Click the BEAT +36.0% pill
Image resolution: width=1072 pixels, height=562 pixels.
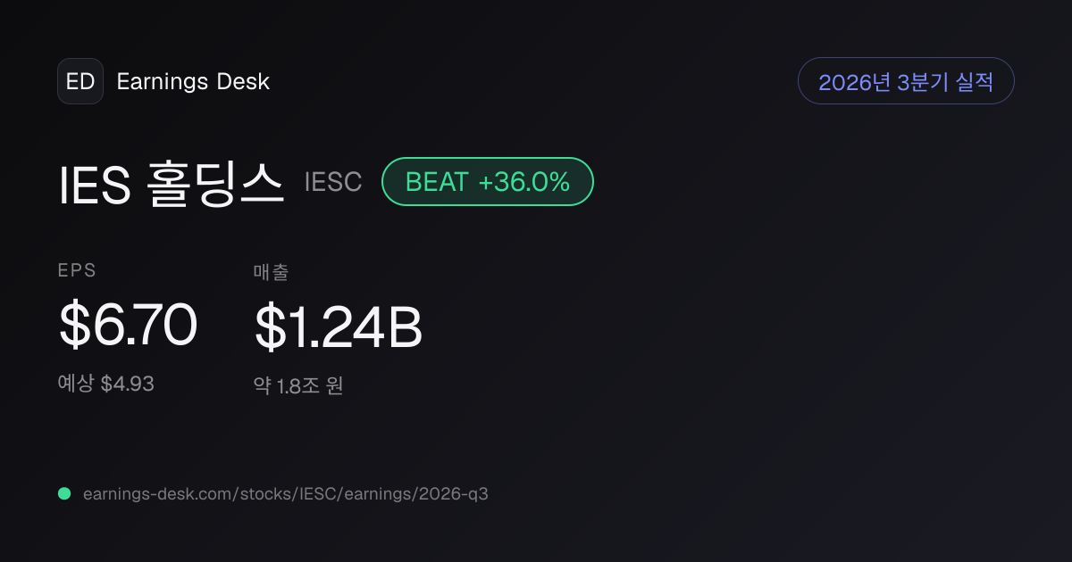coord(488,182)
